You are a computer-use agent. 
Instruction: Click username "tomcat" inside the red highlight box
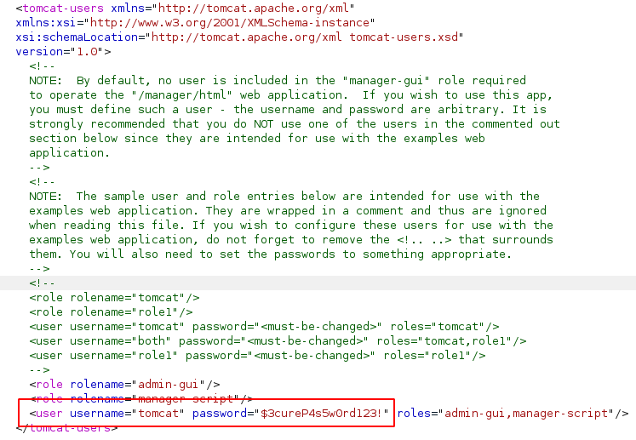[158, 413]
